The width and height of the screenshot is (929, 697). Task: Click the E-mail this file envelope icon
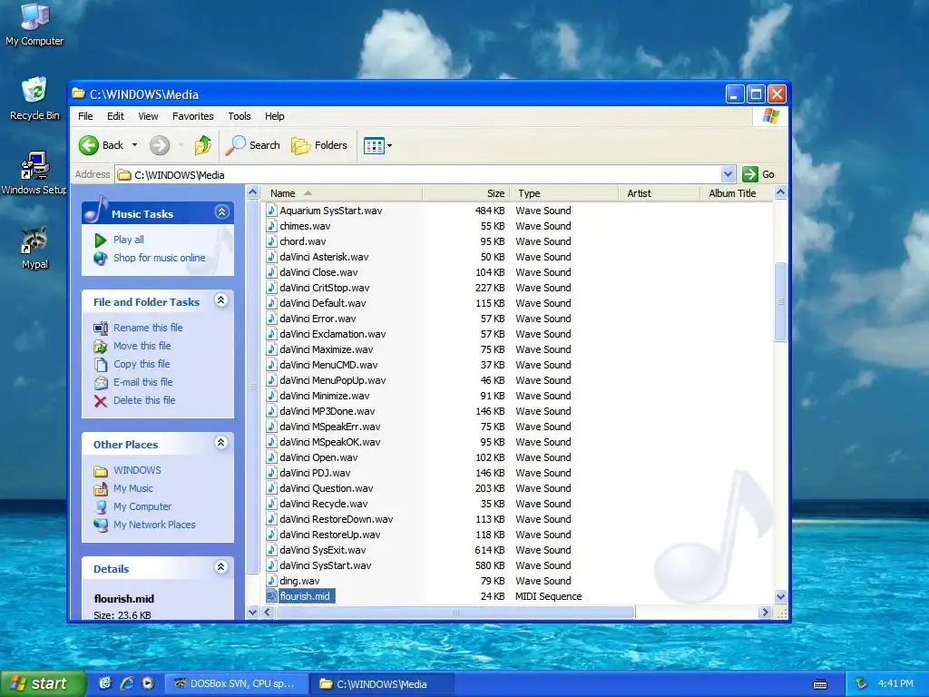(x=101, y=383)
